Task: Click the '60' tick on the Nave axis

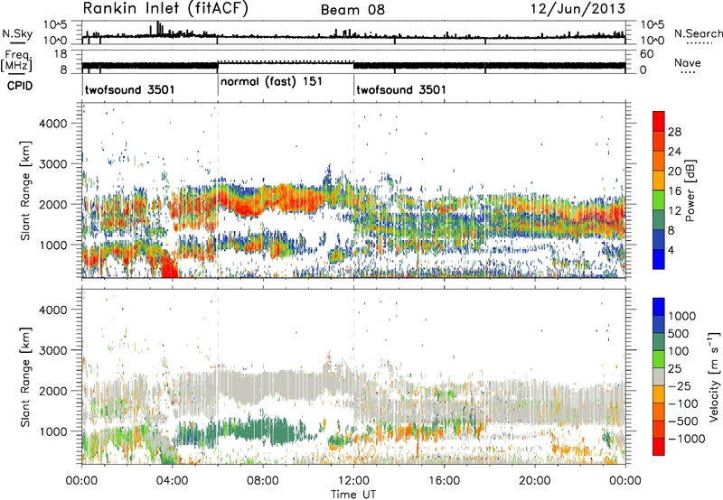Action: pos(647,54)
